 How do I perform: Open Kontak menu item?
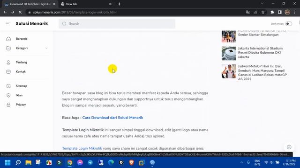tap(21, 71)
